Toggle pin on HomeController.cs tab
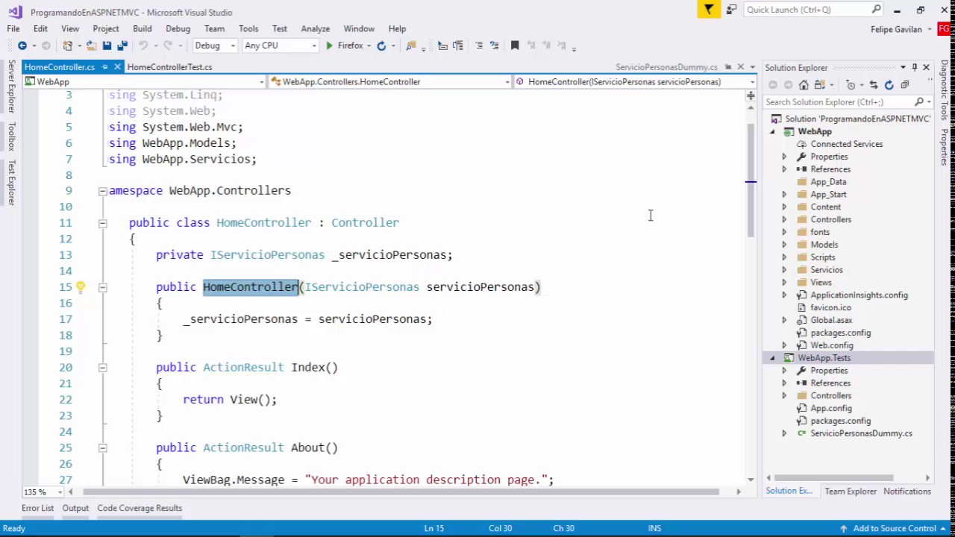 coord(104,67)
